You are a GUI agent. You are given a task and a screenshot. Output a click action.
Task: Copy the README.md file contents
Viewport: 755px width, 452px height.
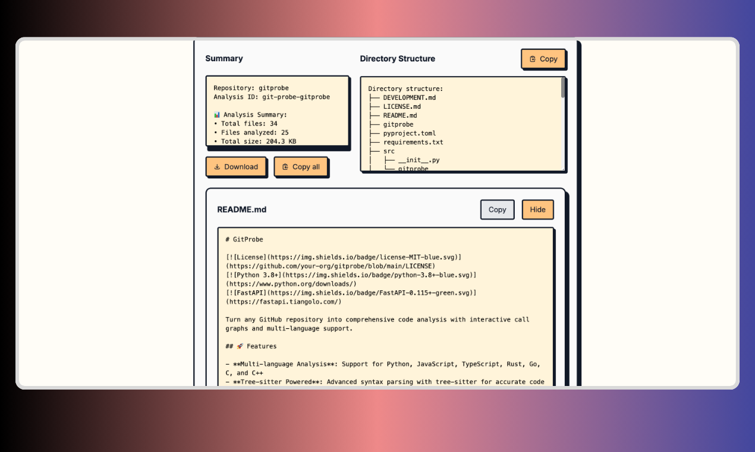[x=497, y=209]
